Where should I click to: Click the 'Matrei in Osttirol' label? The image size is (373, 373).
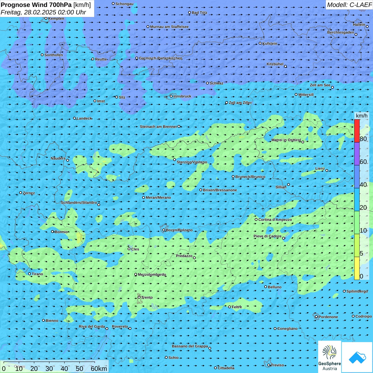pos(286,140)
